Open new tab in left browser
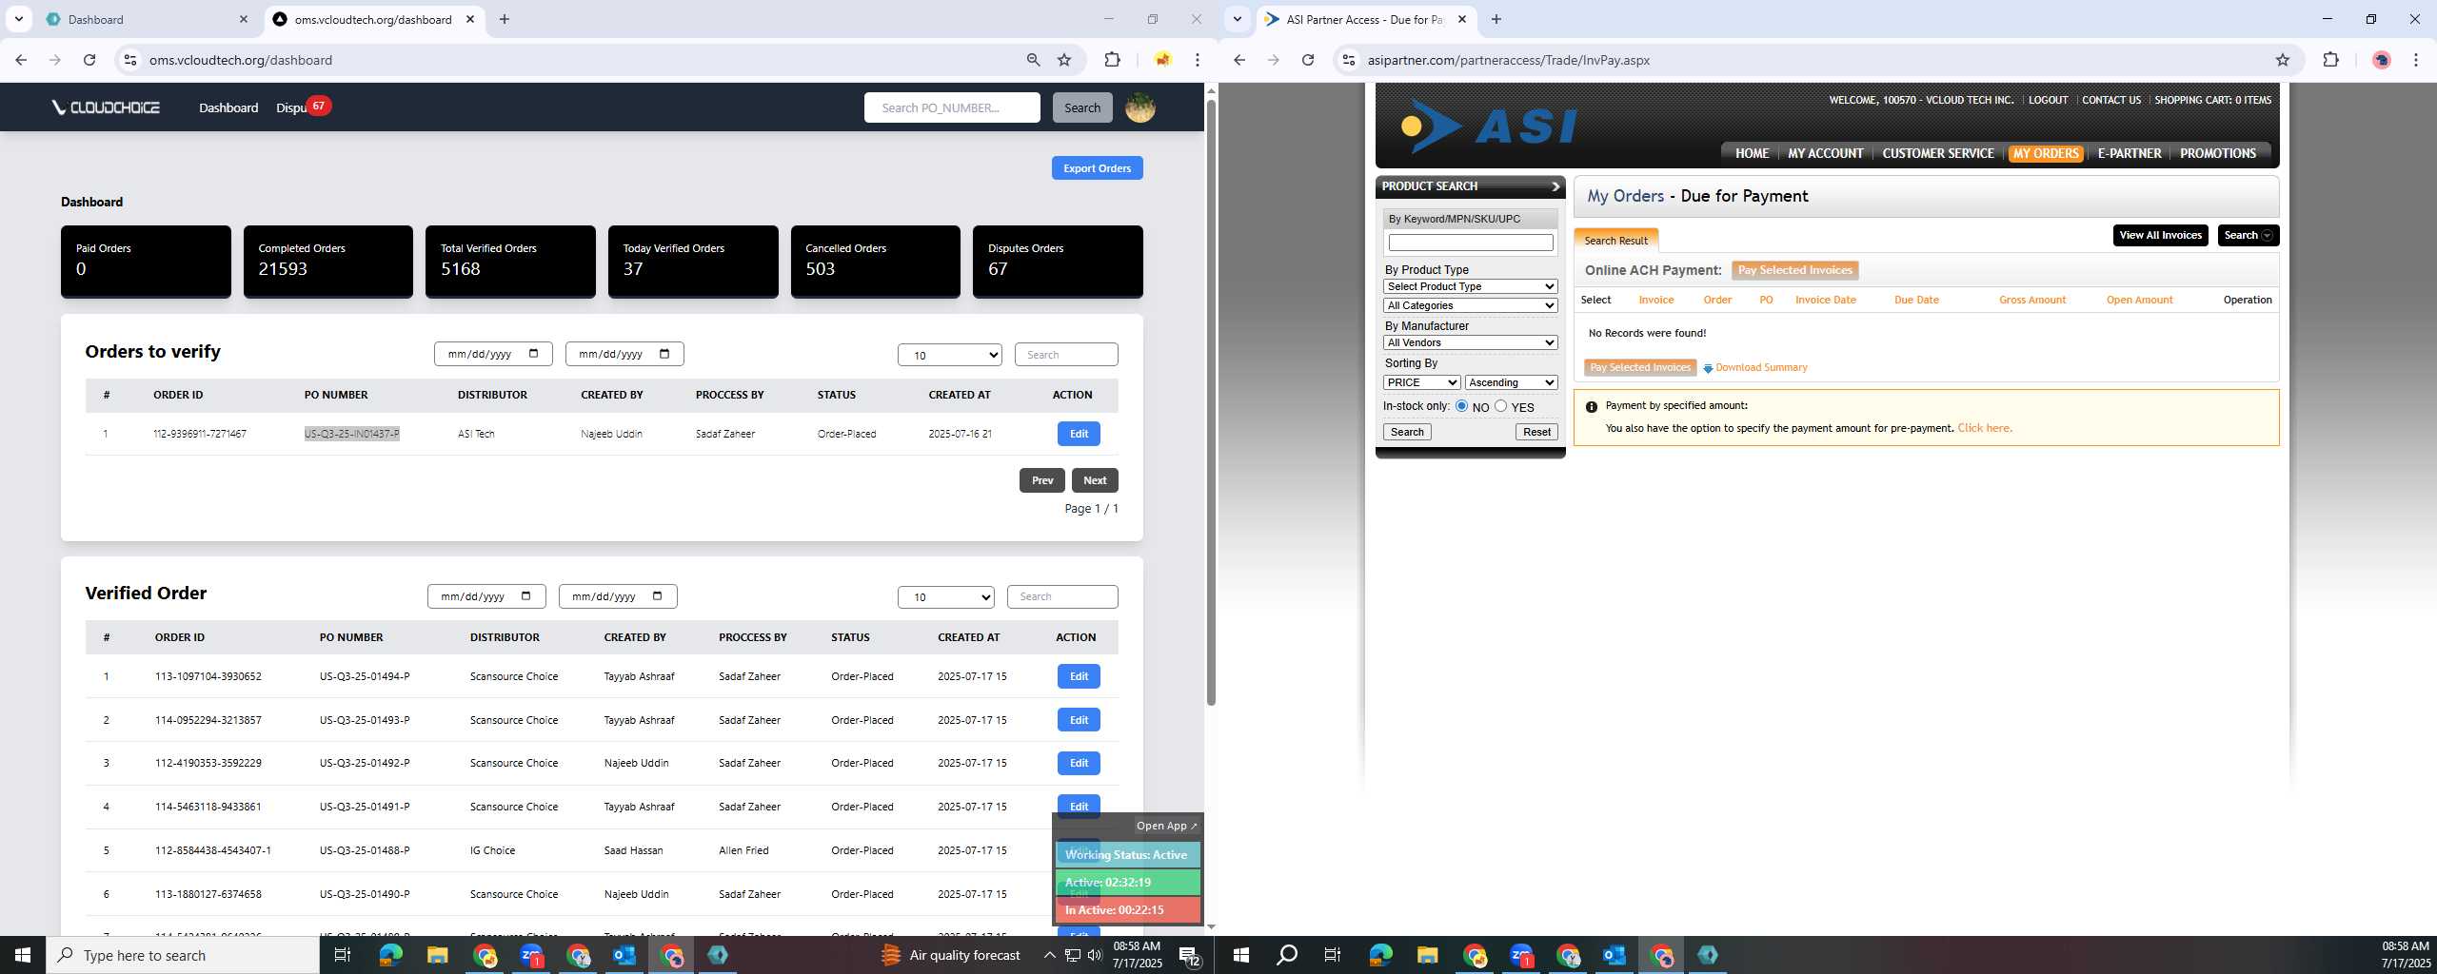Image resolution: width=2437 pixels, height=974 pixels. (x=505, y=19)
